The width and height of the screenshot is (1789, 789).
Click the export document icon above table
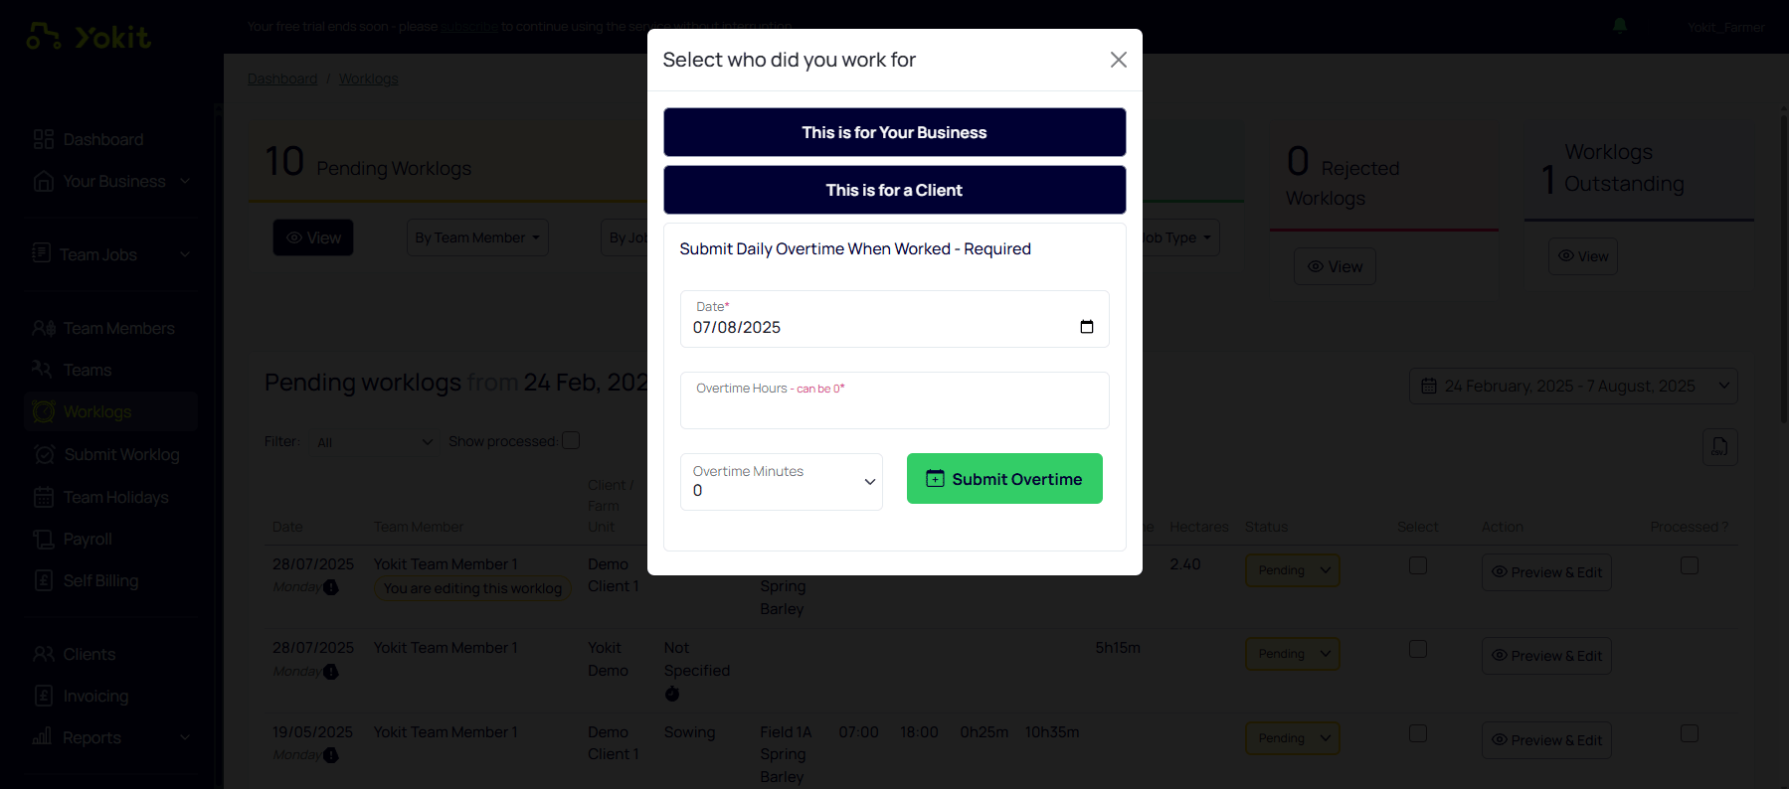pos(1719,447)
